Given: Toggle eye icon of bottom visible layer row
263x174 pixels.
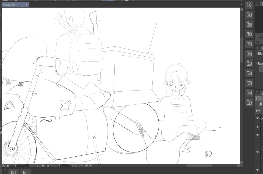Looking at the screenshot, I should coord(258,170).
